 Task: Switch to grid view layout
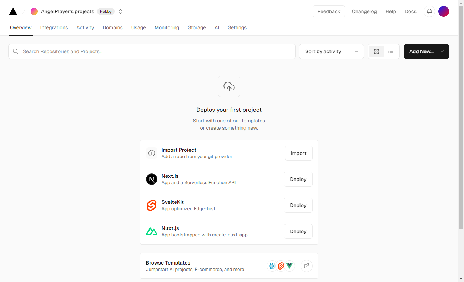tap(377, 51)
